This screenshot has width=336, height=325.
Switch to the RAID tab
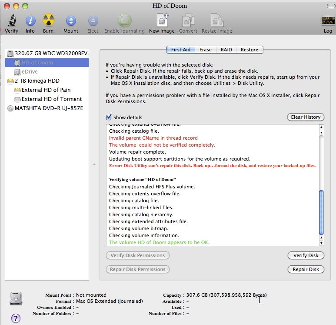(226, 50)
